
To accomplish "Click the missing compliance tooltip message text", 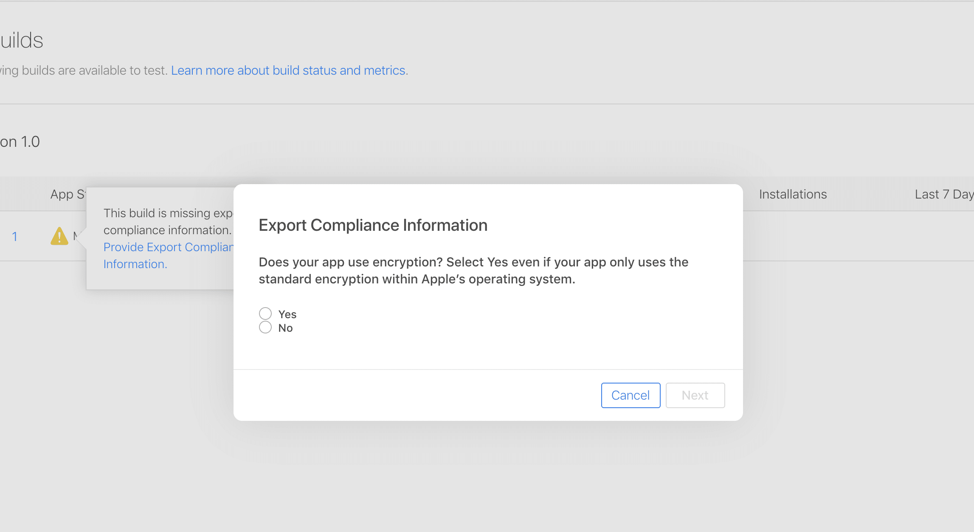I will [168, 221].
